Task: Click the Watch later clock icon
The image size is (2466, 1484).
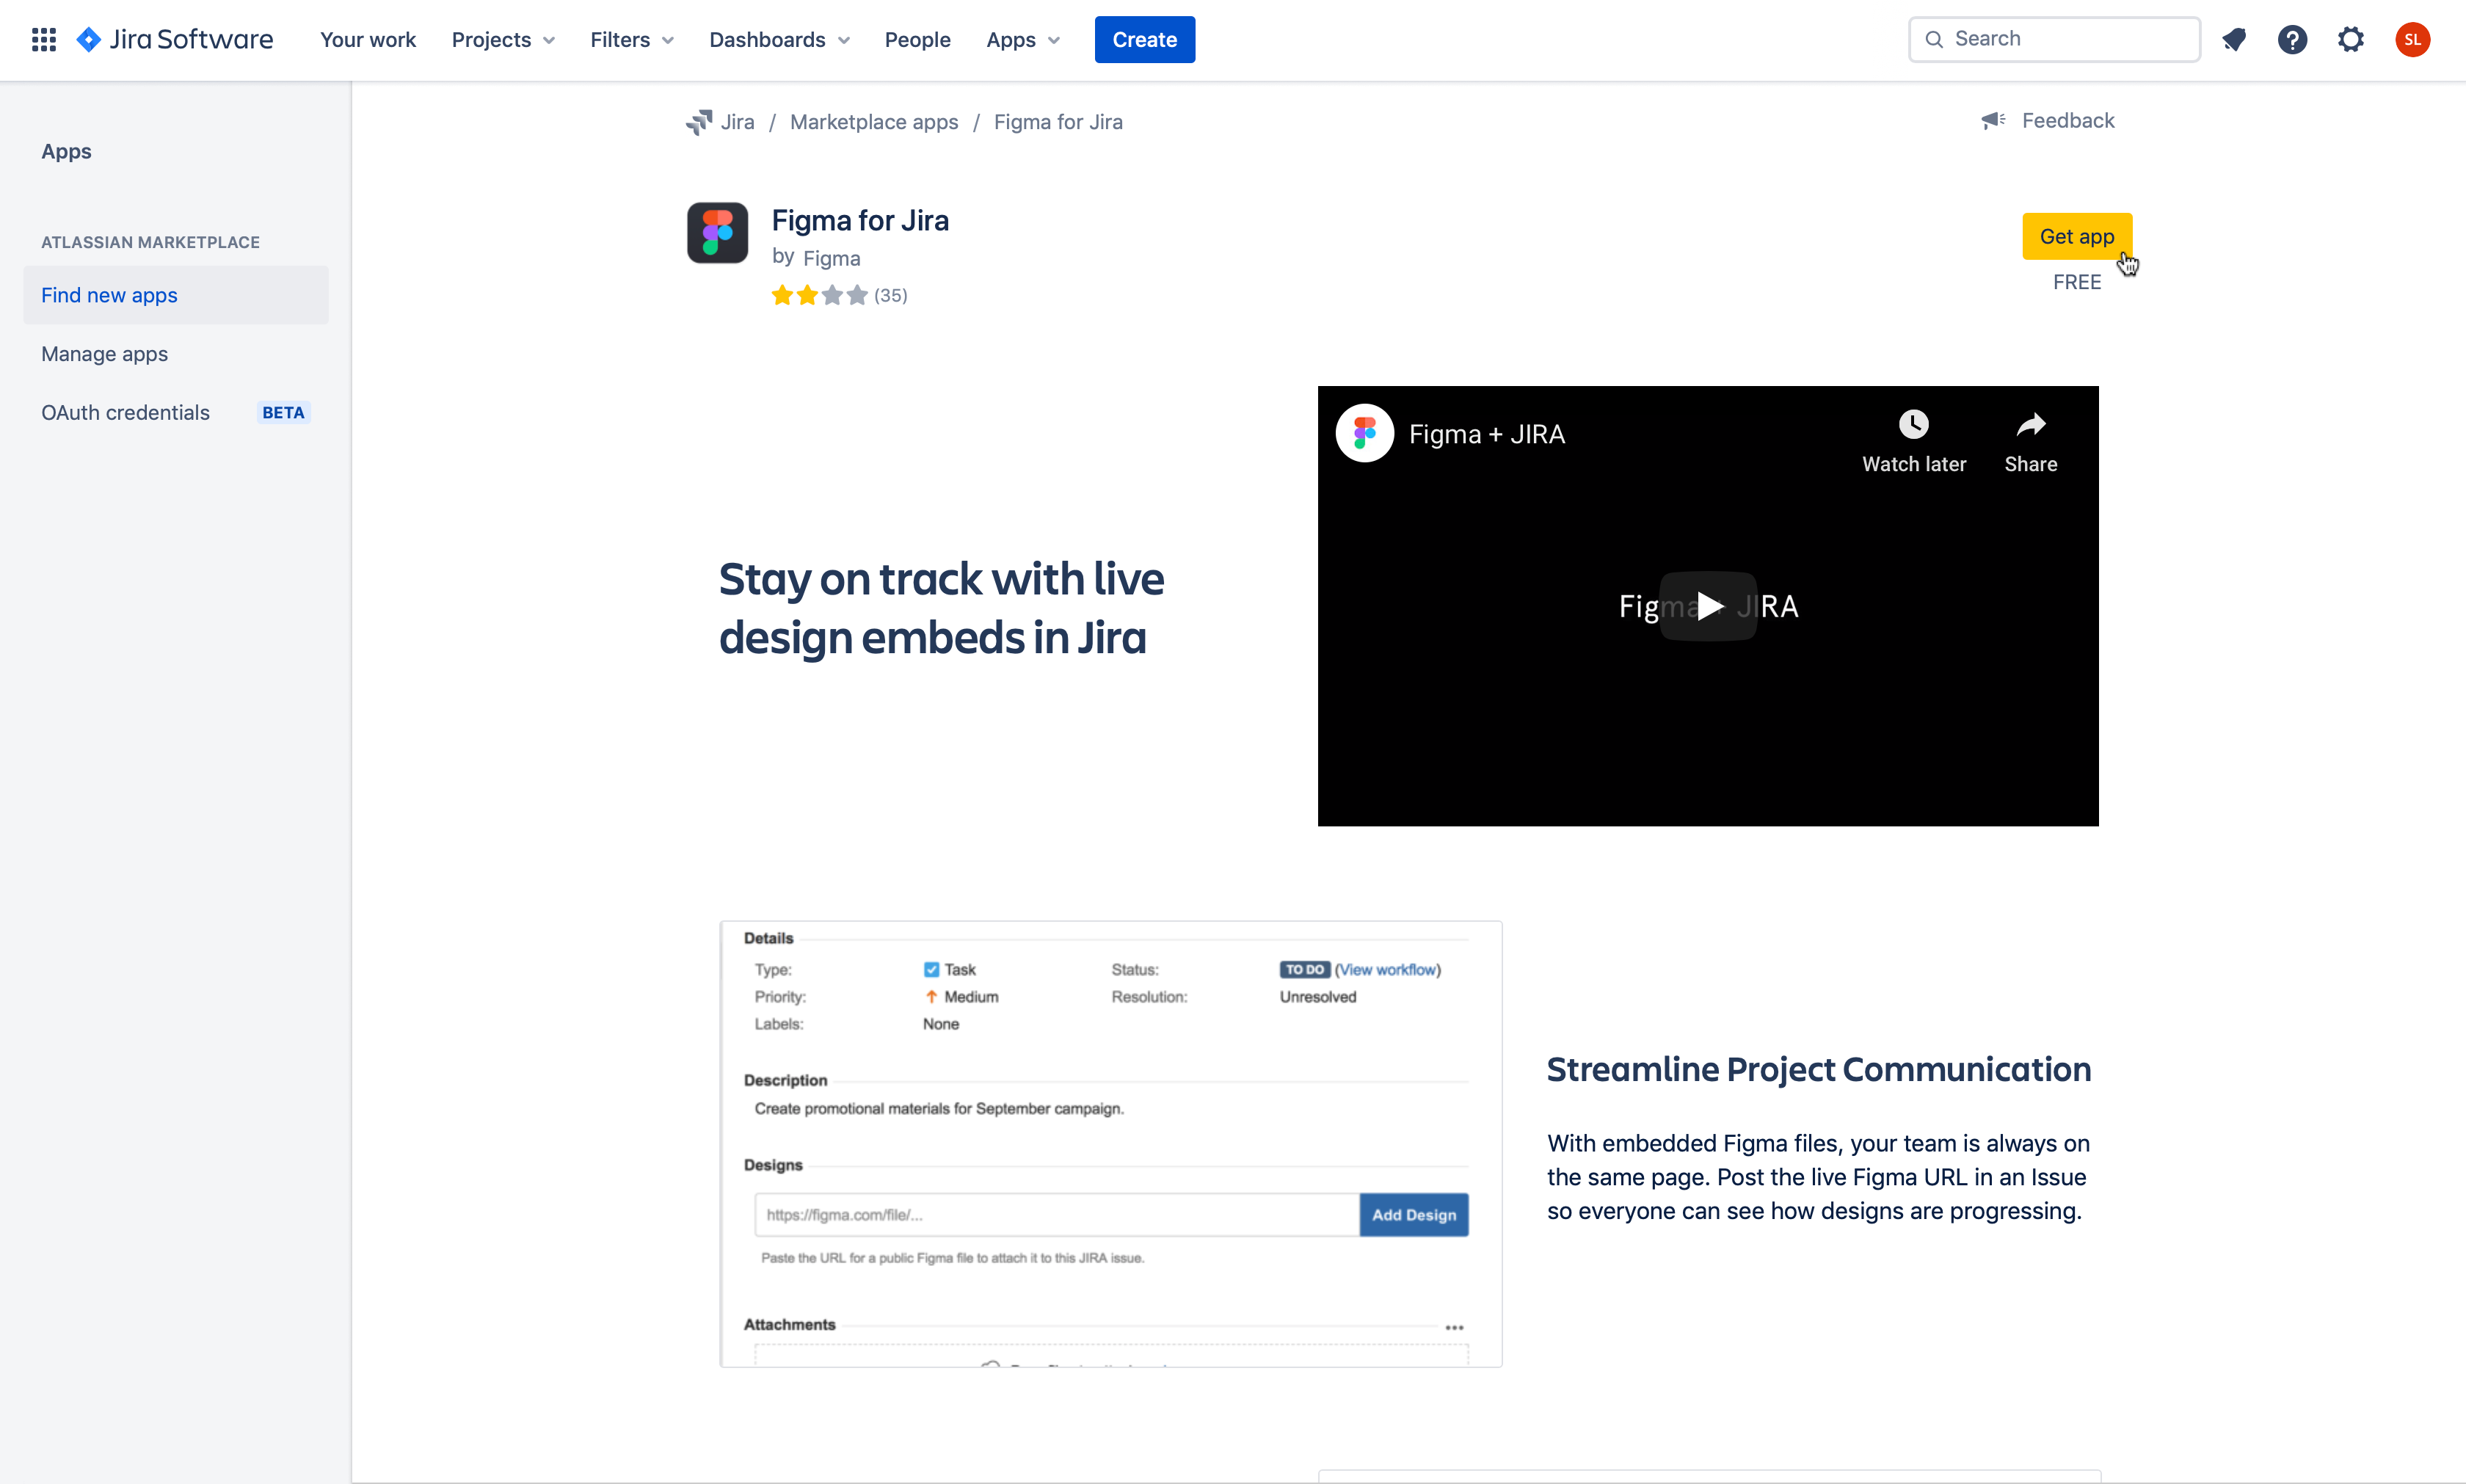Action: point(1913,424)
